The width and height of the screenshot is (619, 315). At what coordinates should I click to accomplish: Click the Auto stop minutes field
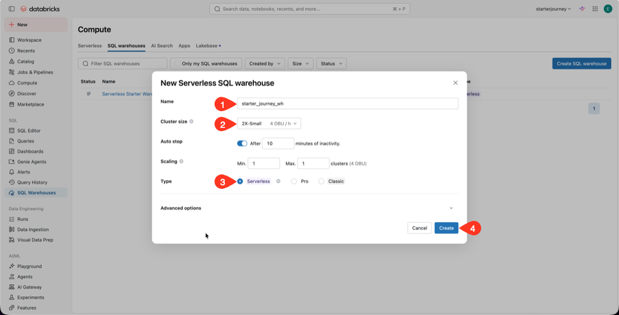click(x=278, y=144)
